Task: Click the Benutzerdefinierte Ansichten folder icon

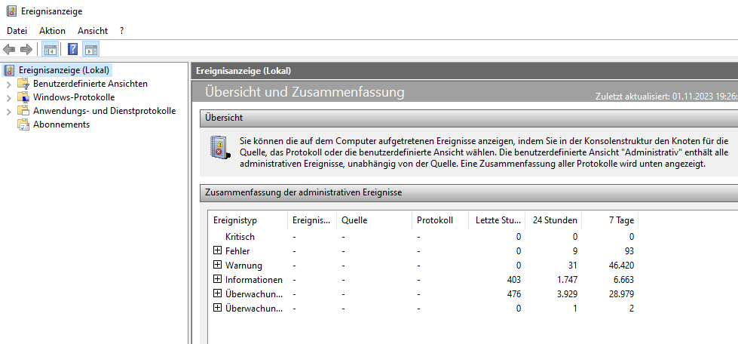Action: (23, 84)
